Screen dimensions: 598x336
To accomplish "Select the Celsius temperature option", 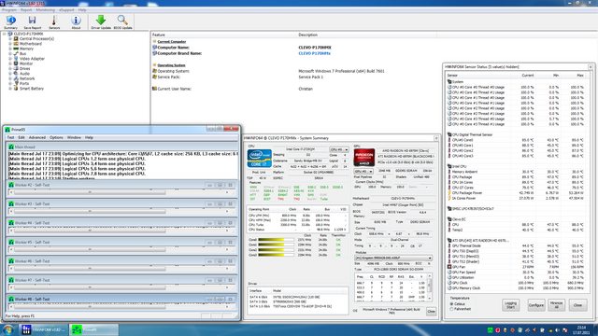I will point(451,304).
